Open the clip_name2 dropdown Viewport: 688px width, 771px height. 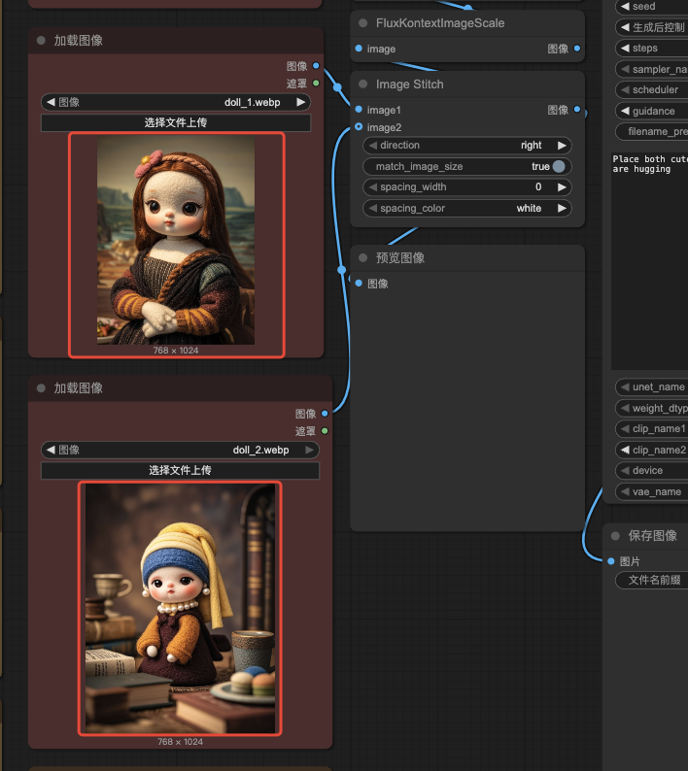click(652, 450)
